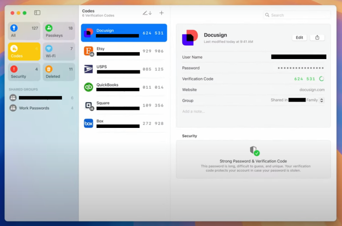Viewport: 342px width, 226px height.
Task: Click the Docusign logo in the code list
Action: [x=88, y=33]
